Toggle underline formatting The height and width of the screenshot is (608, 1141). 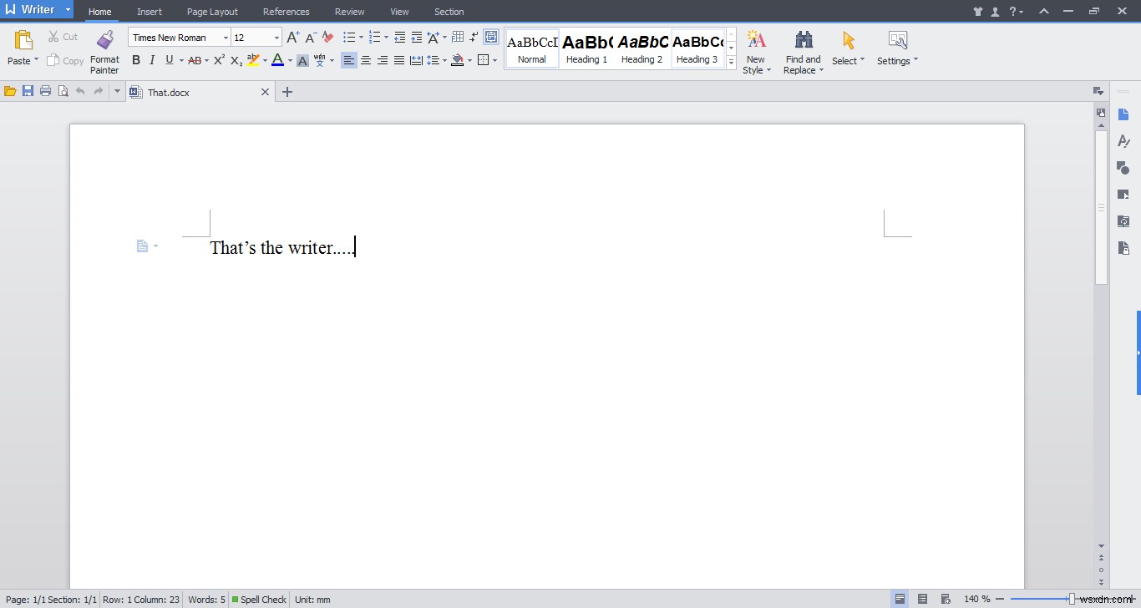(x=168, y=59)
